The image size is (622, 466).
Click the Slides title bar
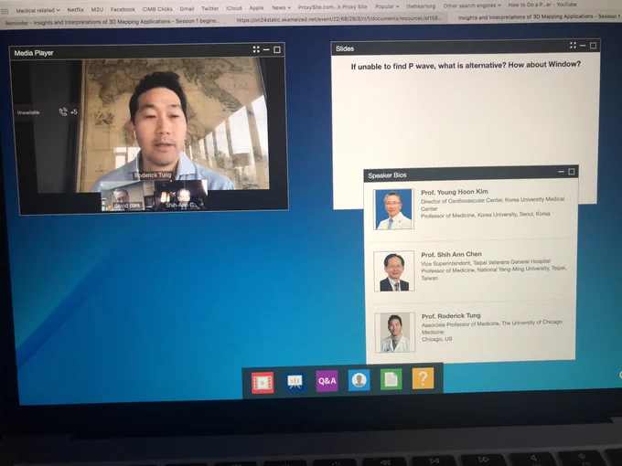tap(466, 48)
